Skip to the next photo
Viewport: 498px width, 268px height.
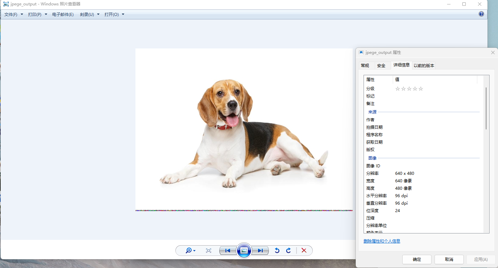click(x=260, y=250)
